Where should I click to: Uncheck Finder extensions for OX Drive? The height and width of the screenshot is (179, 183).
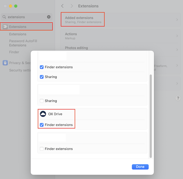click(42, 125)
